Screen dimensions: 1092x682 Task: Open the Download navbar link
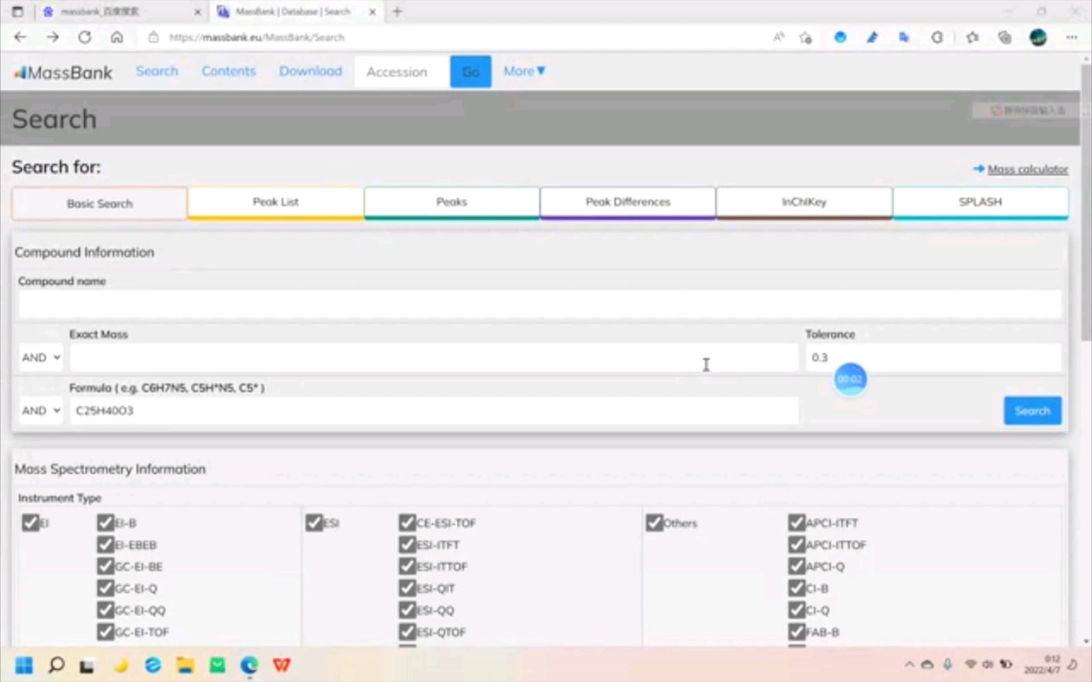coord(310,71)
